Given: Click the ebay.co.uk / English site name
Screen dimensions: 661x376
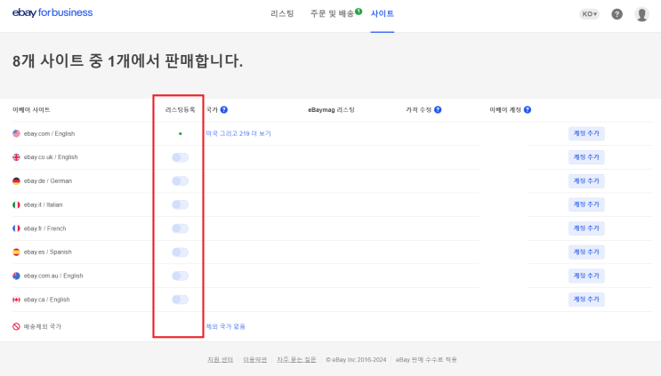Looking at the screenshot, I should [51, 157].
